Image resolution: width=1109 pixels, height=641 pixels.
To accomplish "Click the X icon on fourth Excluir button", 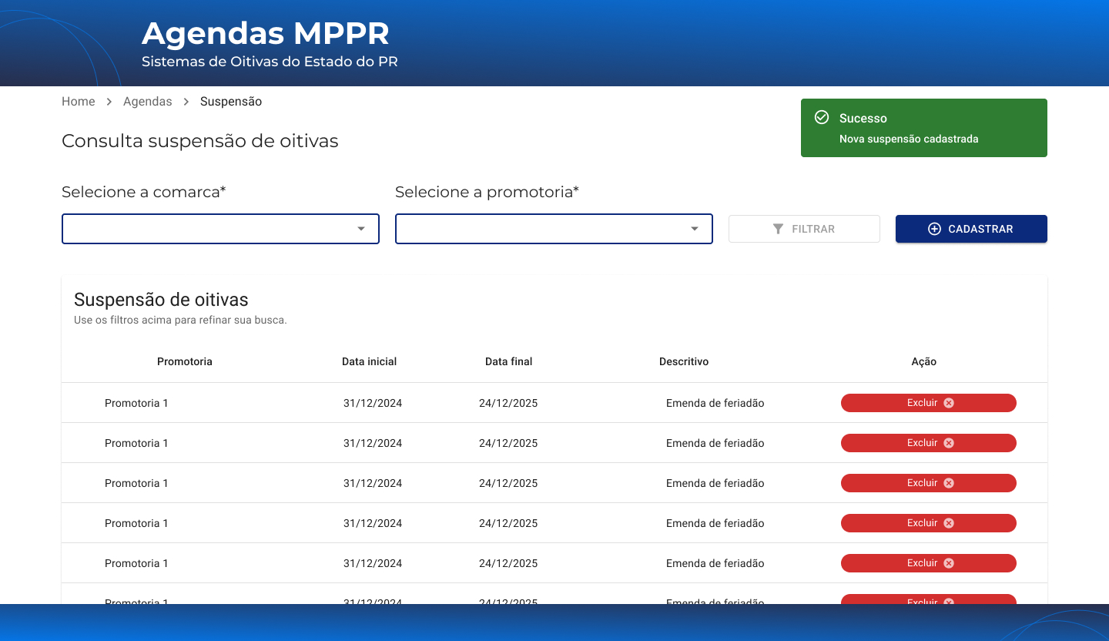I will [x=949, y=523].
